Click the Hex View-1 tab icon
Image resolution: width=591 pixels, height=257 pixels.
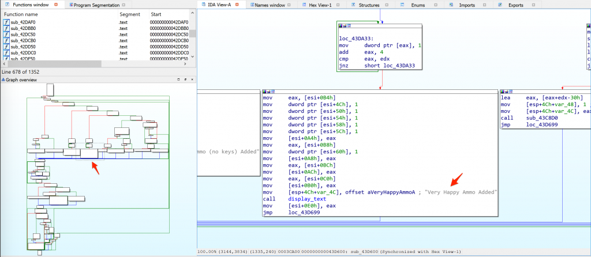(x=304, y=5)
